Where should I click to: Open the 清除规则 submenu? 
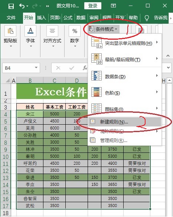[x=125, y=131]
